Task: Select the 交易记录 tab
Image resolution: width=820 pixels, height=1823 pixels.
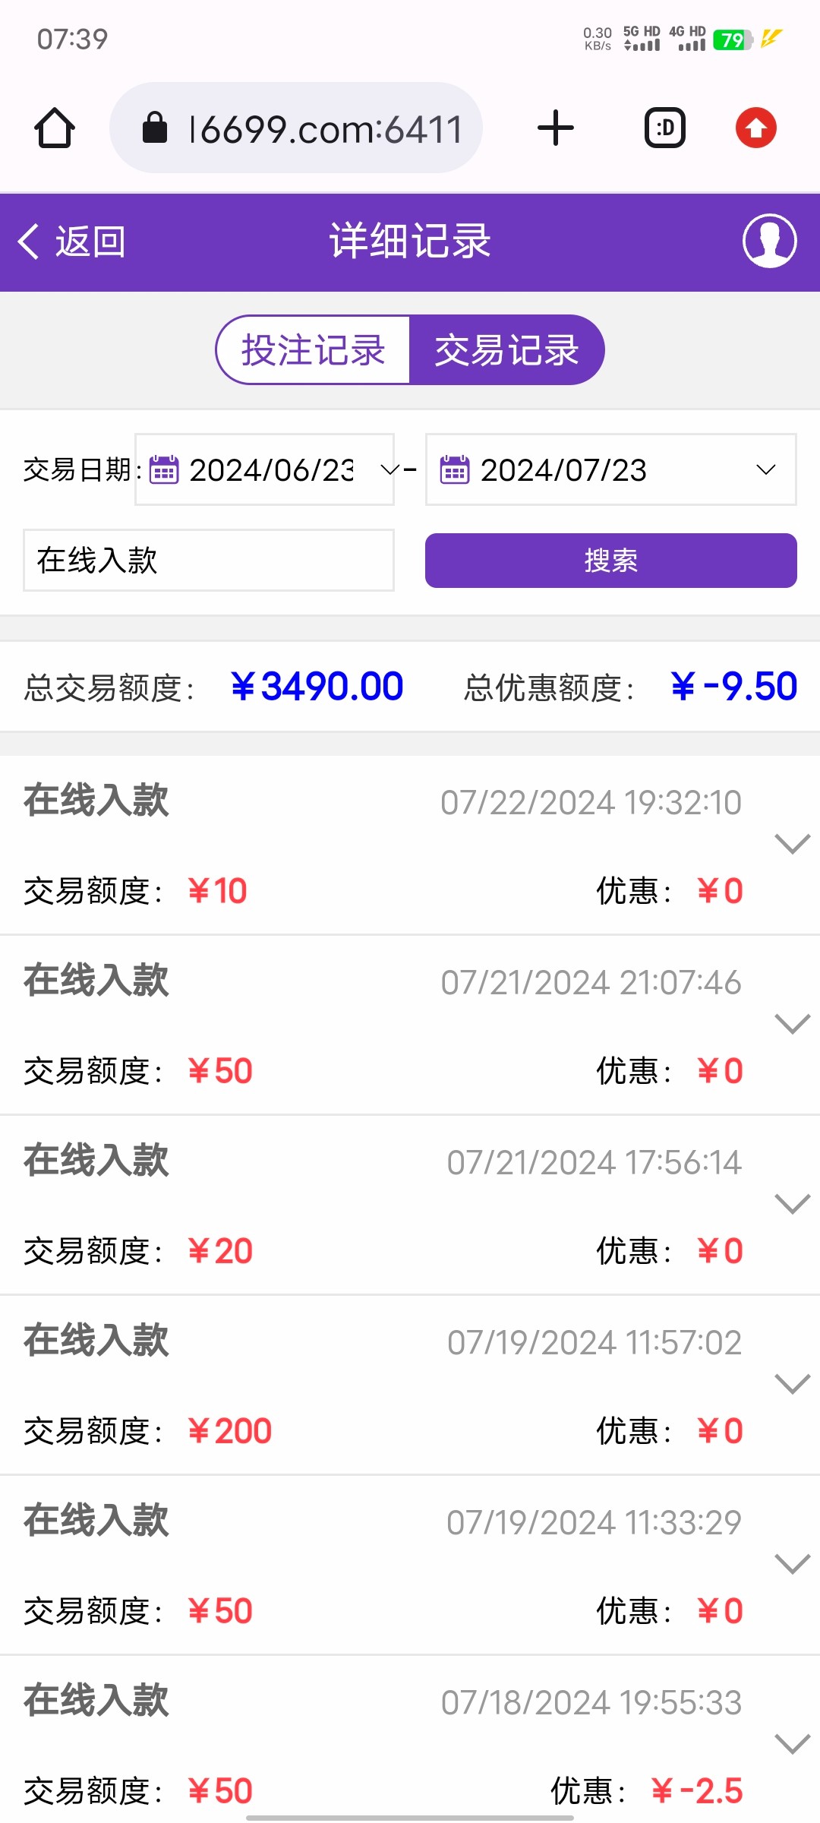Action: 506,350
